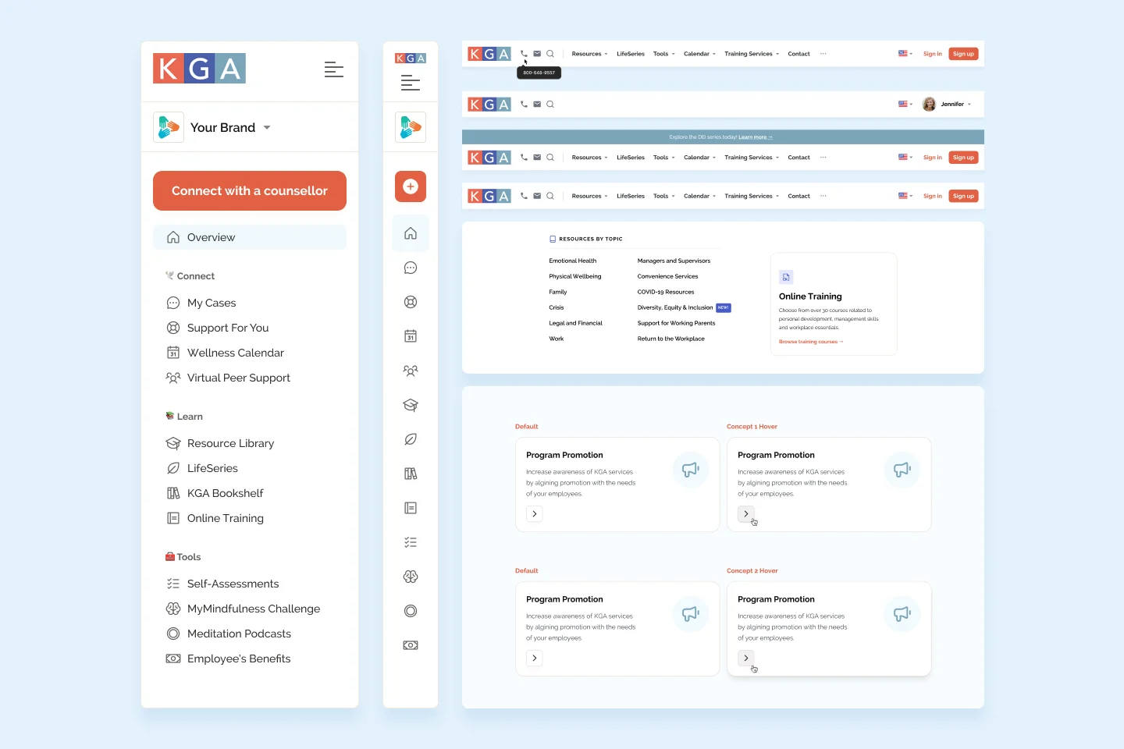
Task: Click the Connect with a counsellor button
Action: click(250, 190)
